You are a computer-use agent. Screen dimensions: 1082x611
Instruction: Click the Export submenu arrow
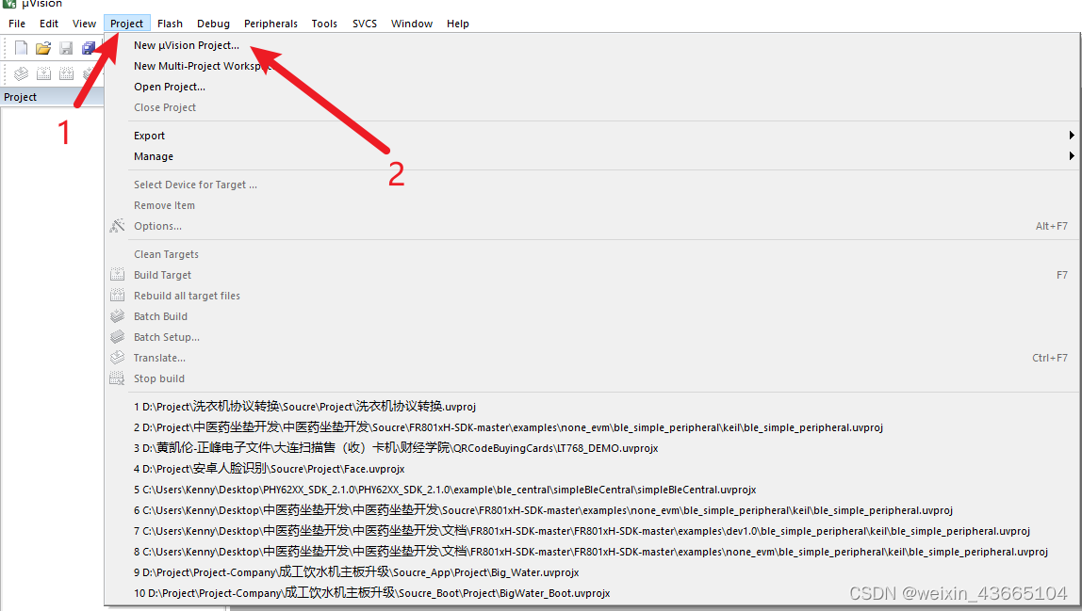coord(1071,136)
